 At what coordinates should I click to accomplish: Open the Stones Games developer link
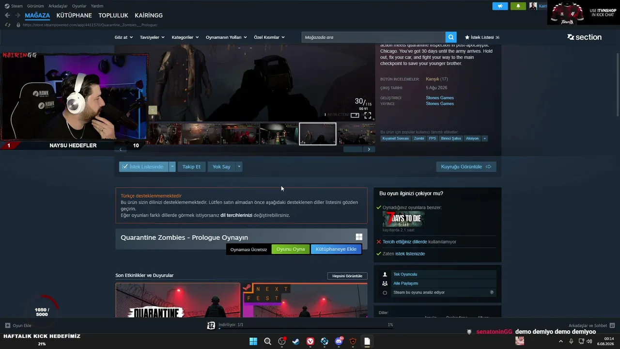pyautogui.click(x=440, y=98)
